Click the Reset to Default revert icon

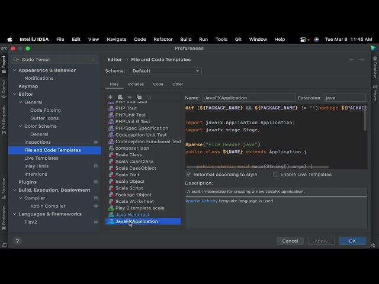(149, 97)
